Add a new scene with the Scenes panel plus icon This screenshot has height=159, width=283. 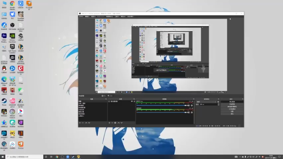pos(80,123)
